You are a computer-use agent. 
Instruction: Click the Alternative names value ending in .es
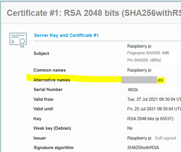point(142,80)
